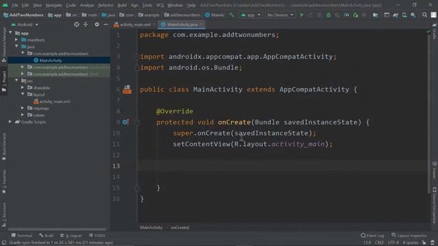Expand the drawable folder
Screen dimensions: 438x246
pyautogui.click(x=23, y=87)
